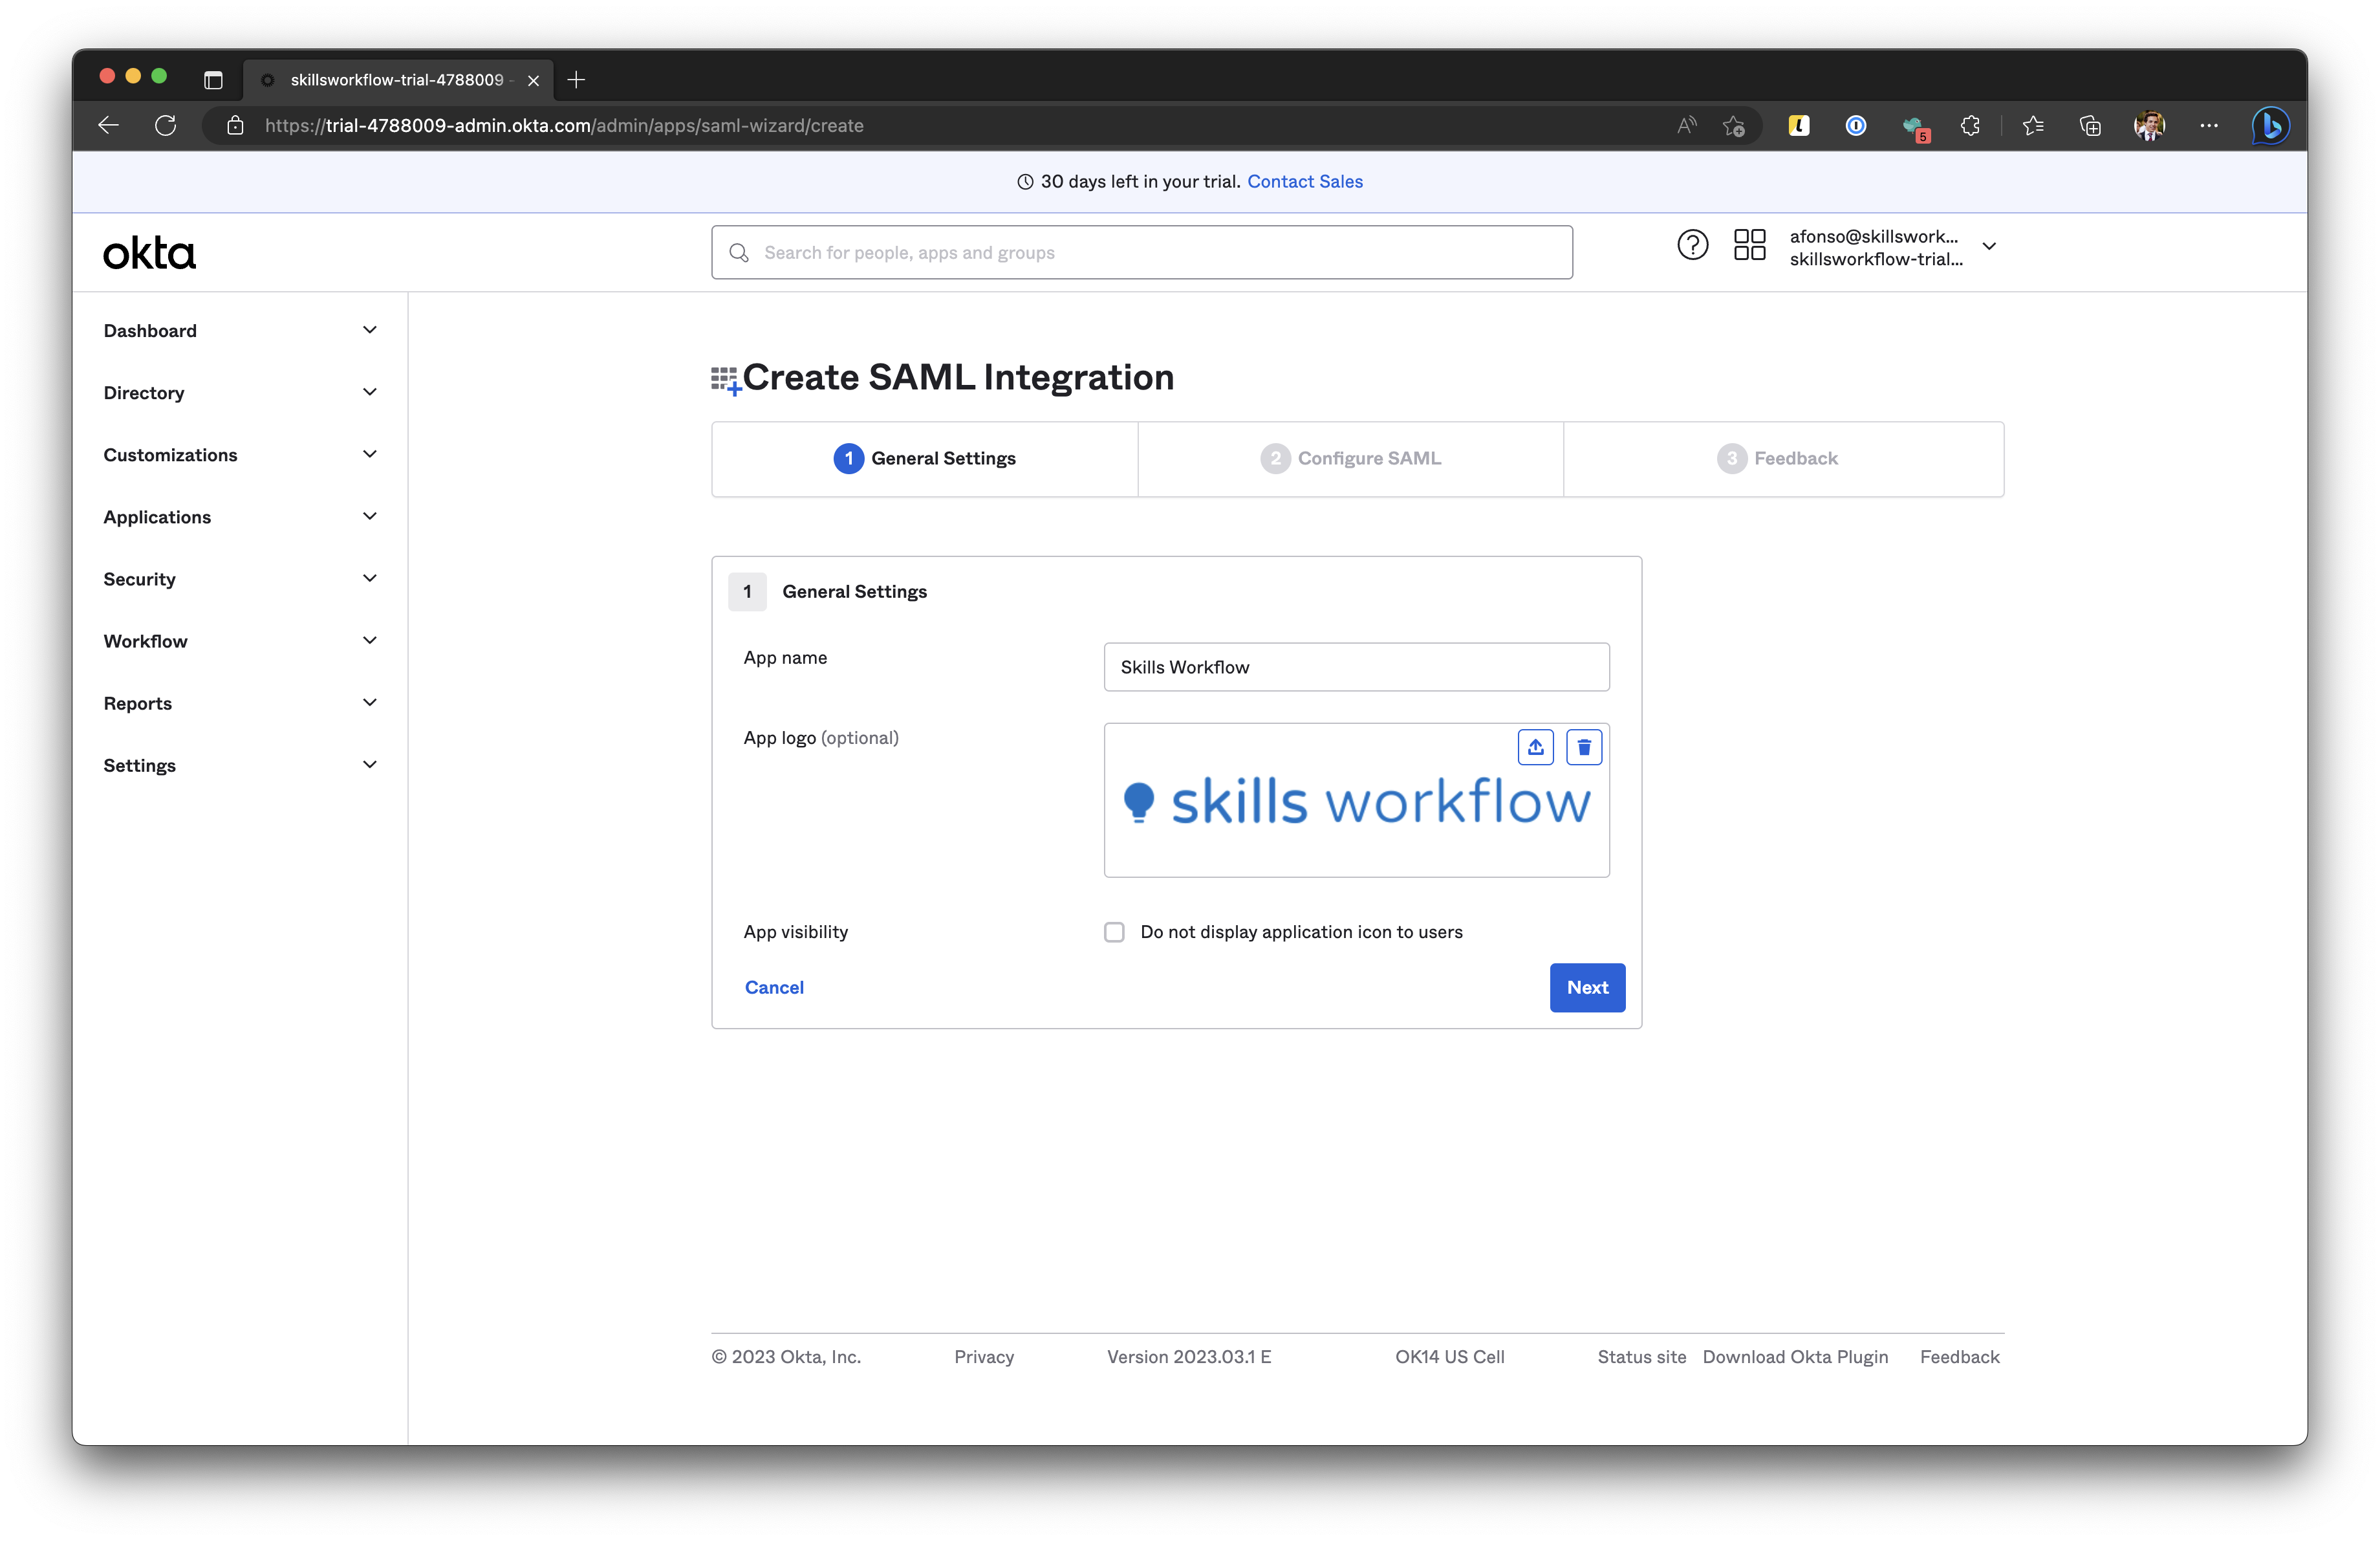Screen dimensions: 2380x1541
Task: Select the Feedback wizard step
Action: coord(1783,458)
